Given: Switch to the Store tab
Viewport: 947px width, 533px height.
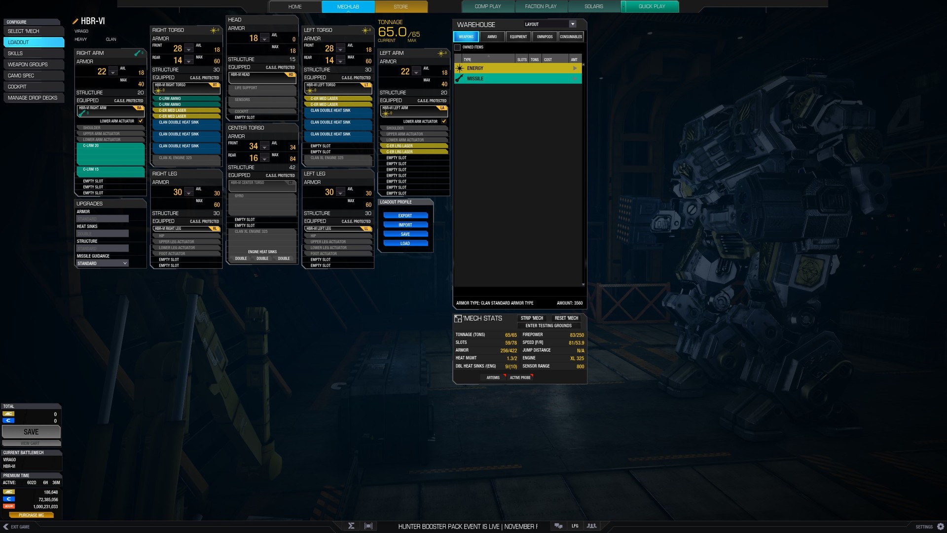Looking at the screenshot, I should coord(401,7).
